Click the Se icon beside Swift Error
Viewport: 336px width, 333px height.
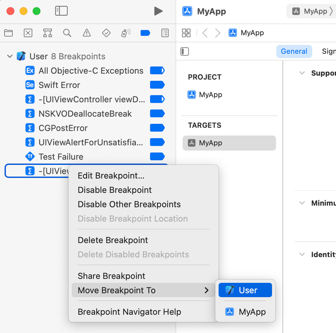pyautogui.click(x=30, y=85)
